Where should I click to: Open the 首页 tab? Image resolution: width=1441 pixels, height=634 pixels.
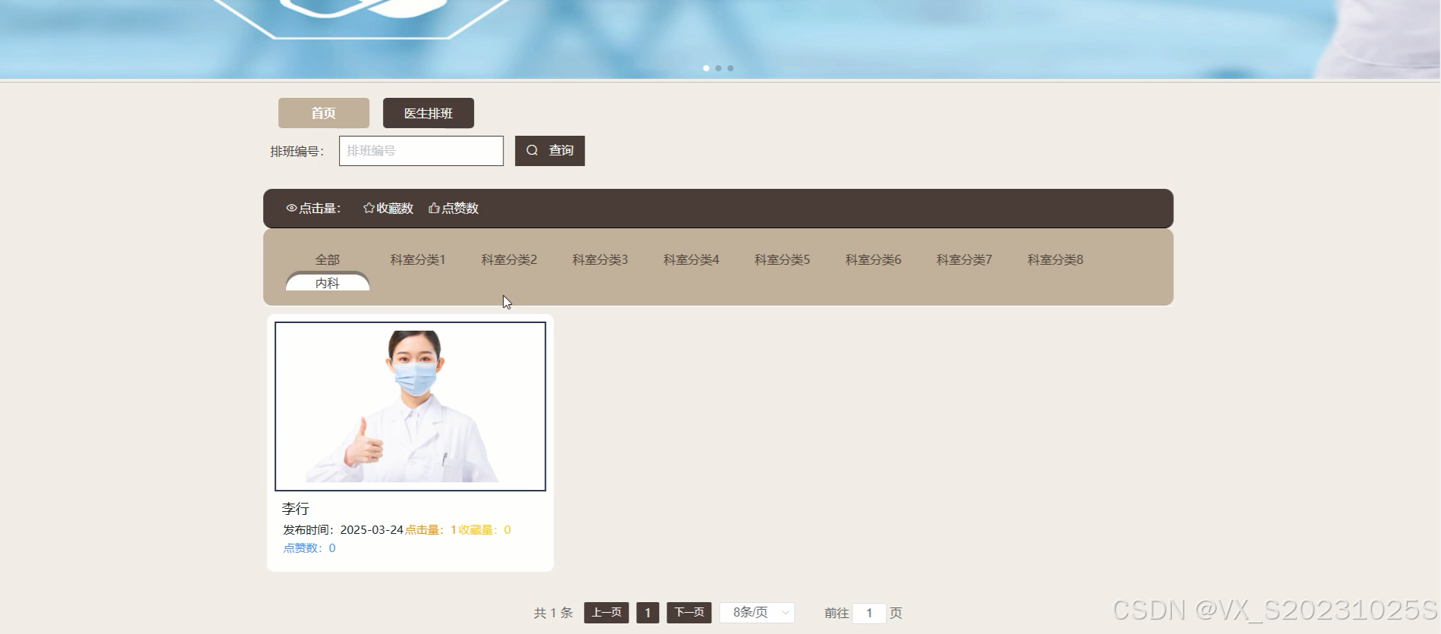[324, 113]
